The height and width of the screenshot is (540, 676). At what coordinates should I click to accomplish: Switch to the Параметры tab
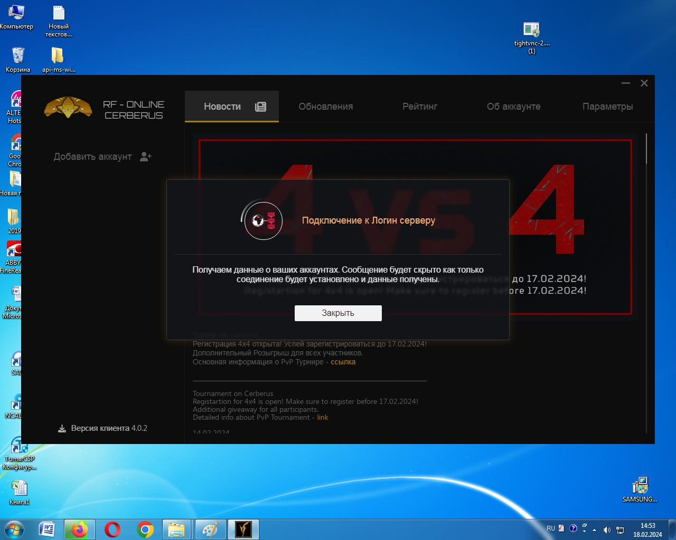[x=608, y=107]
